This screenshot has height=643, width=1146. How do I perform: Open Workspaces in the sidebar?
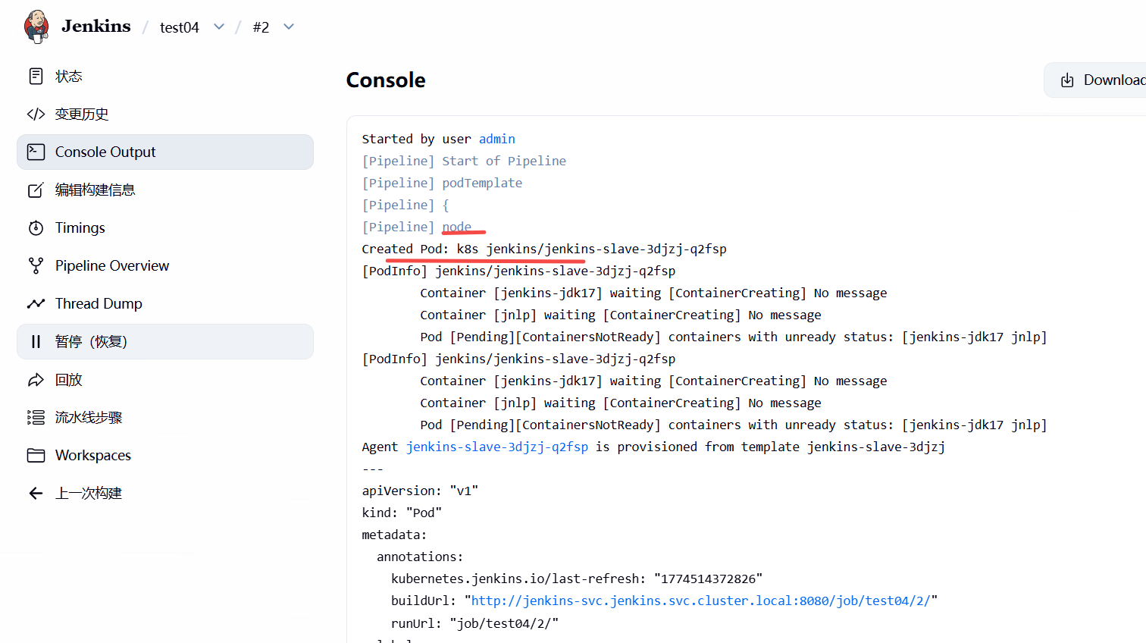(x=165, y=455)
